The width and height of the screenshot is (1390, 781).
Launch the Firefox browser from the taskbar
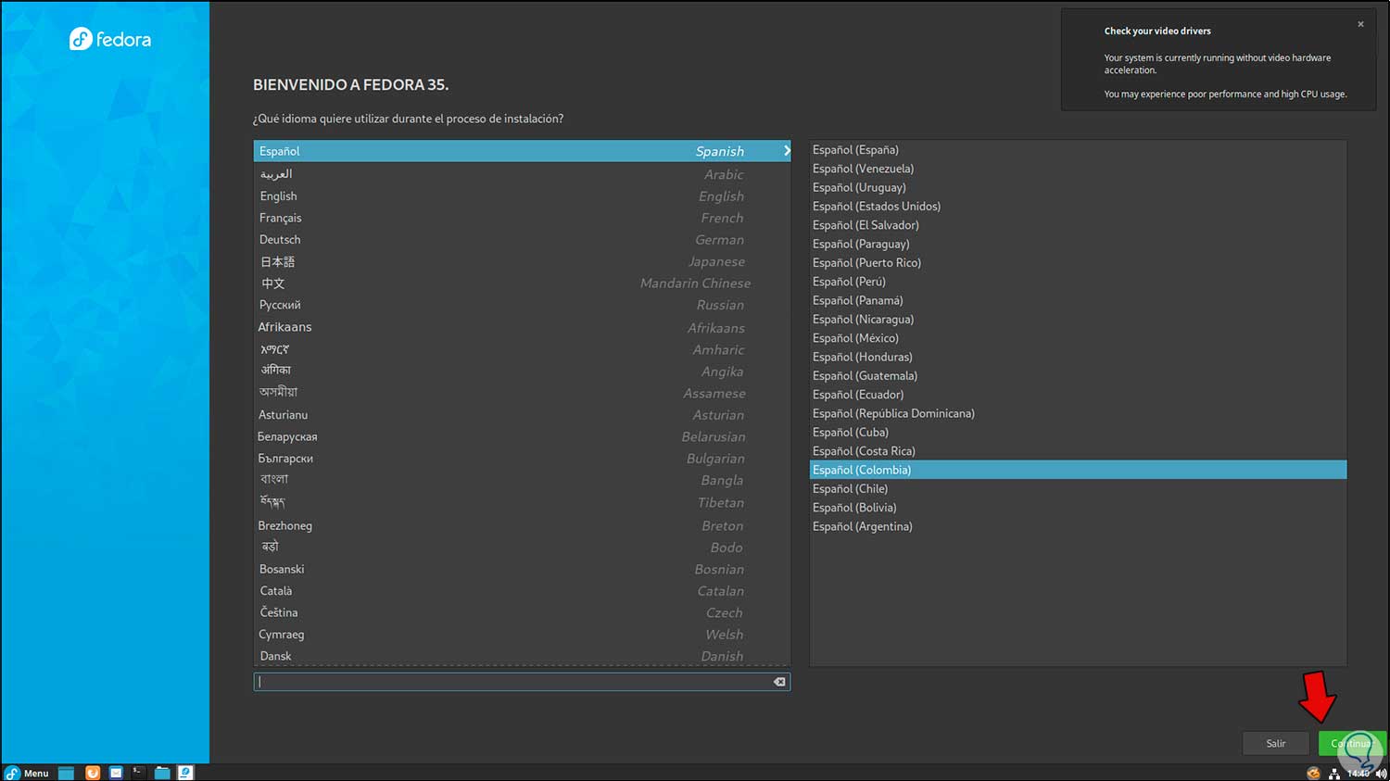pos(93,773)
